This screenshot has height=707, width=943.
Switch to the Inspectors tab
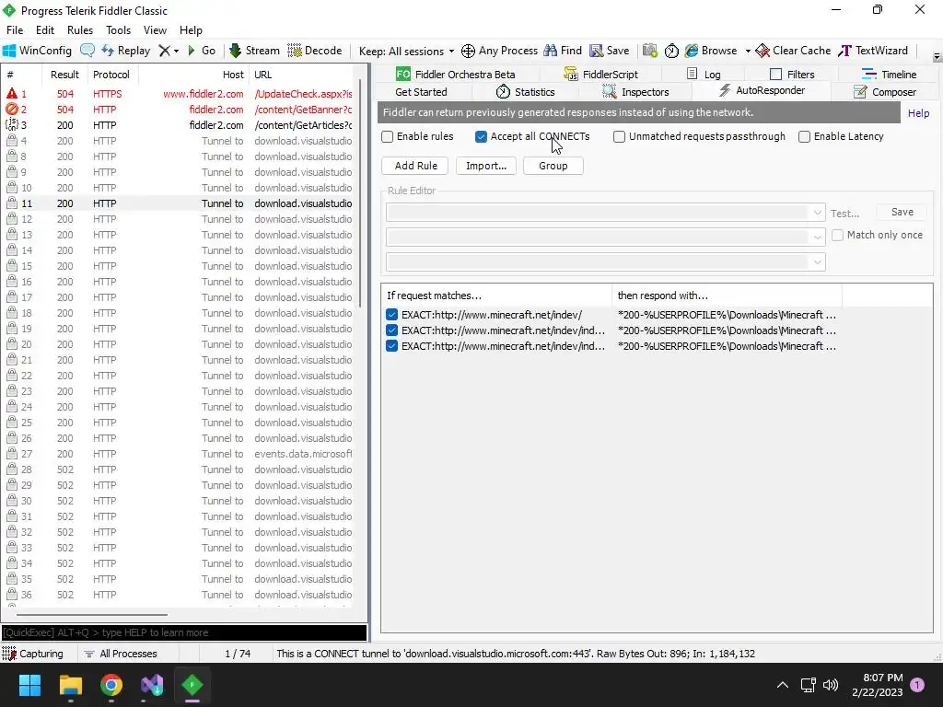(x=636, y=92)
